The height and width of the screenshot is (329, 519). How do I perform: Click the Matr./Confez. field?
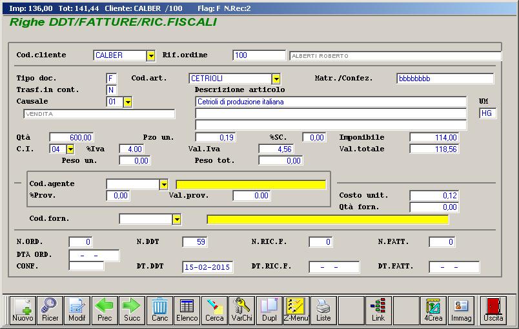click(445, 79)
